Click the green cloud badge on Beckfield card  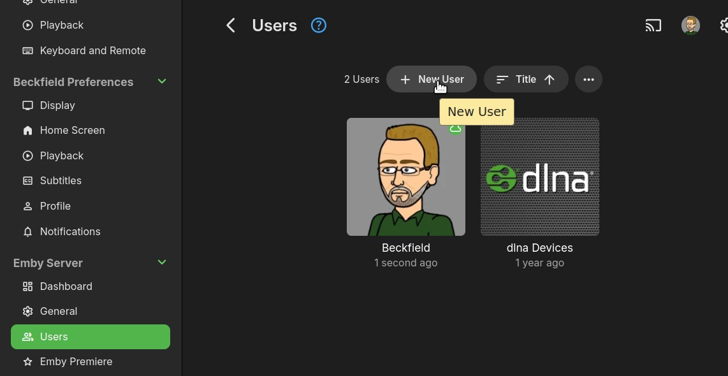click(x=455, y=129)
